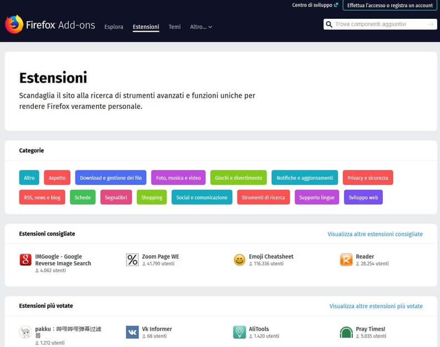Viewport: 440px width, 347px height.
Task: Click Visualizza altre estensioni più votate
Action: [376, 306]
